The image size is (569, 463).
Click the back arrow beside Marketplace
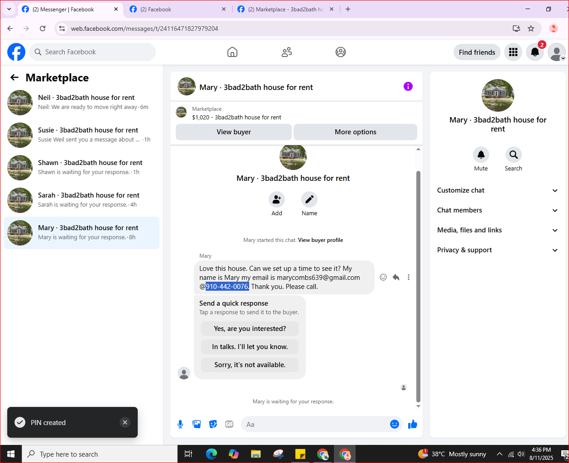[x=14, y=77]
